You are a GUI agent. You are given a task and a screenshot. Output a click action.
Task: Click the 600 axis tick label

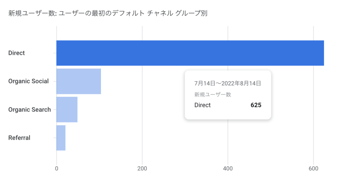click(313, 169)
